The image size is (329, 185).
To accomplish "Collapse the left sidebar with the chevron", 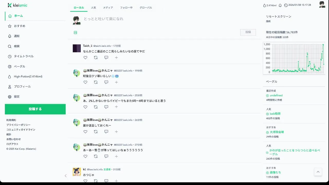I will (66, 176).
